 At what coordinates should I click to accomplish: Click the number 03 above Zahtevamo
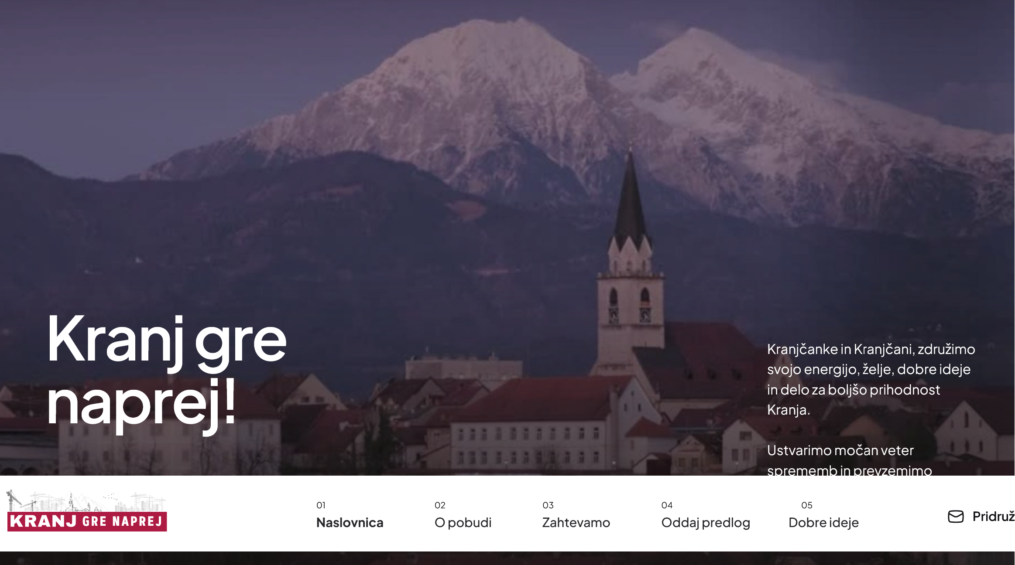(548, 505)
